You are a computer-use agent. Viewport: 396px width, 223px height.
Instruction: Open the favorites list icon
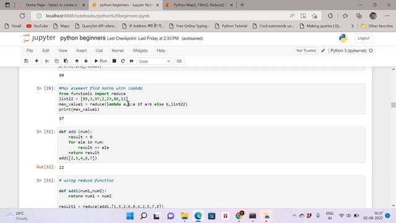point(345,15)
